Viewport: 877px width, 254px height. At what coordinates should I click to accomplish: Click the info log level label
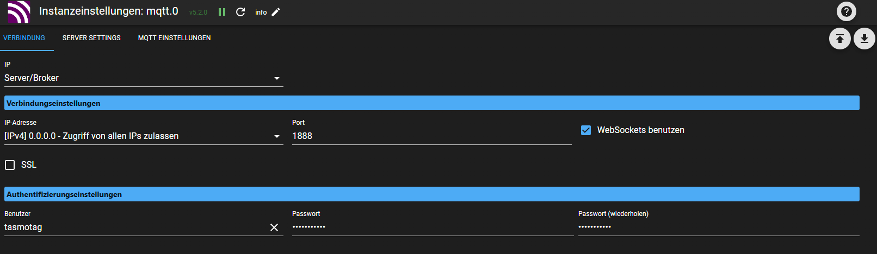point(261,12)
